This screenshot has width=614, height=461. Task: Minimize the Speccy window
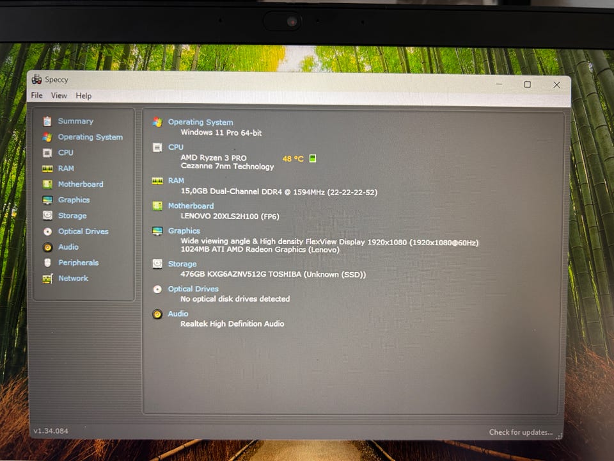click(500, 84)
